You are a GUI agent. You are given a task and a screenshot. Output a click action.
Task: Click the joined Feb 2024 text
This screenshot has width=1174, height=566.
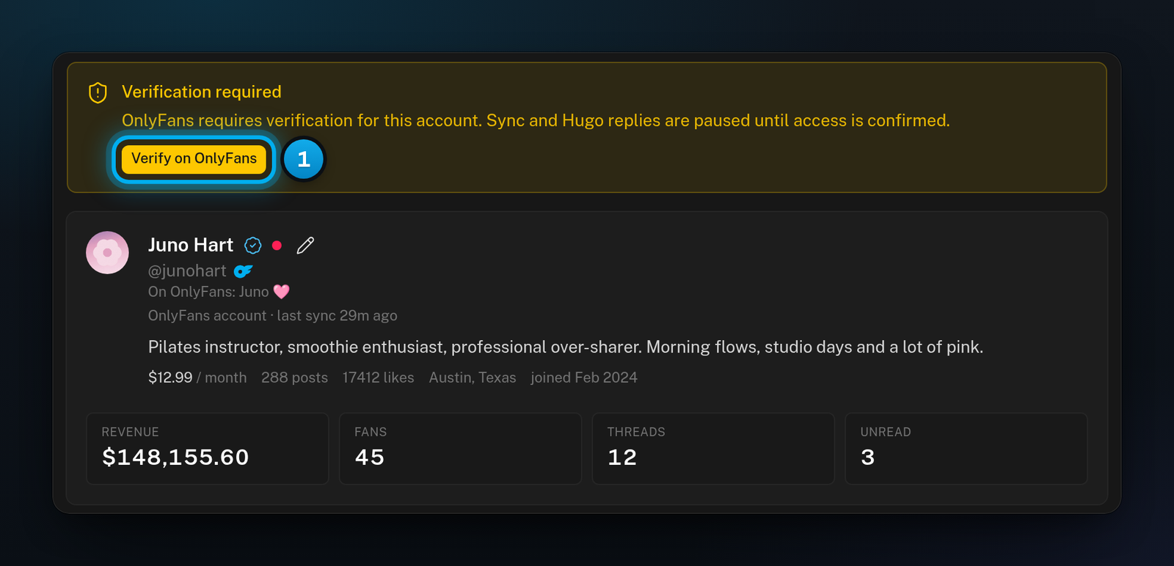(584, 378)
